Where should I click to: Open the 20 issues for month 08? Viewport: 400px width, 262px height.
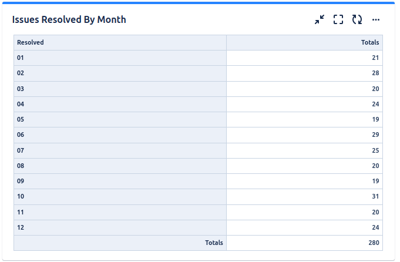tap(375, 166)
